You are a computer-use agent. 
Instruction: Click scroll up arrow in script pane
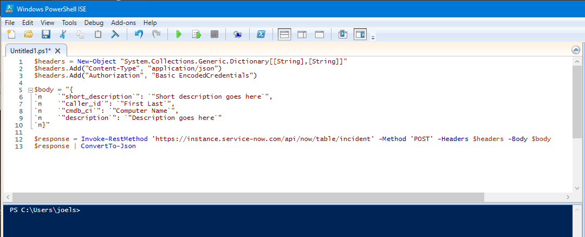[577, 61]
